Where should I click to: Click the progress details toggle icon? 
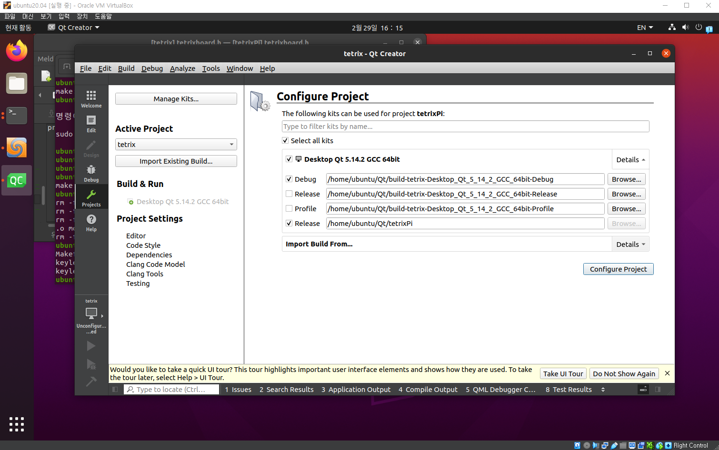coord(643,389)
